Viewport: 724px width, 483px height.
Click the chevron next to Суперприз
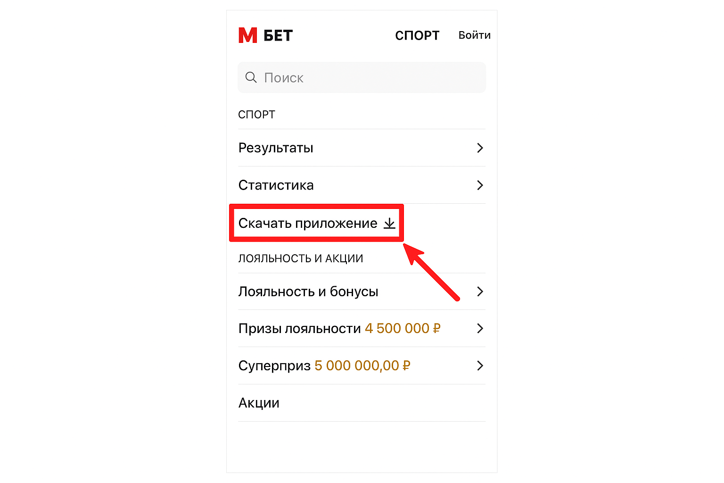(x=480, y=366)
